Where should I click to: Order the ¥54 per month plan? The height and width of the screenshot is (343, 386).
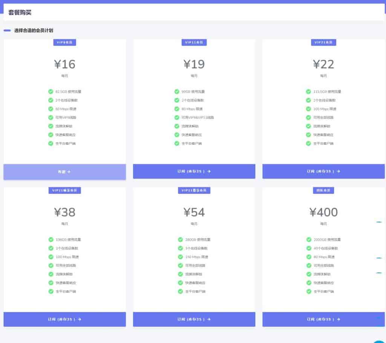(194, 319)
